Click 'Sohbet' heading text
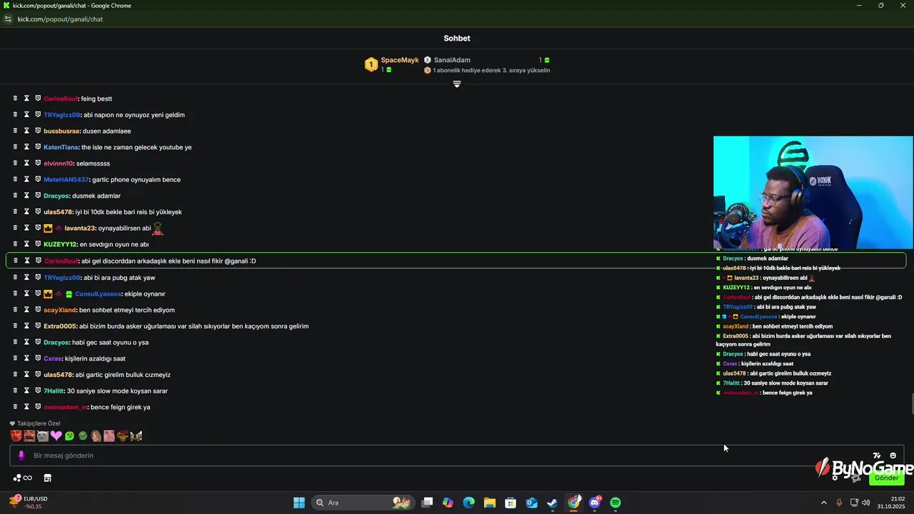 457,39
